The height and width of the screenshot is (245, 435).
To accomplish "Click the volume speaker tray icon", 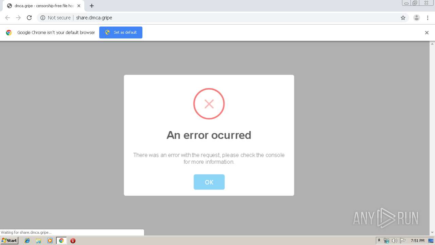I will click(x=395, y=241).
